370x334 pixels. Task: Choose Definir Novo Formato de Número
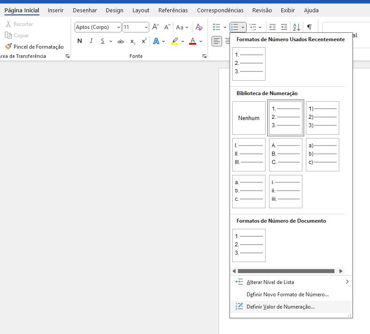[291, 295]
